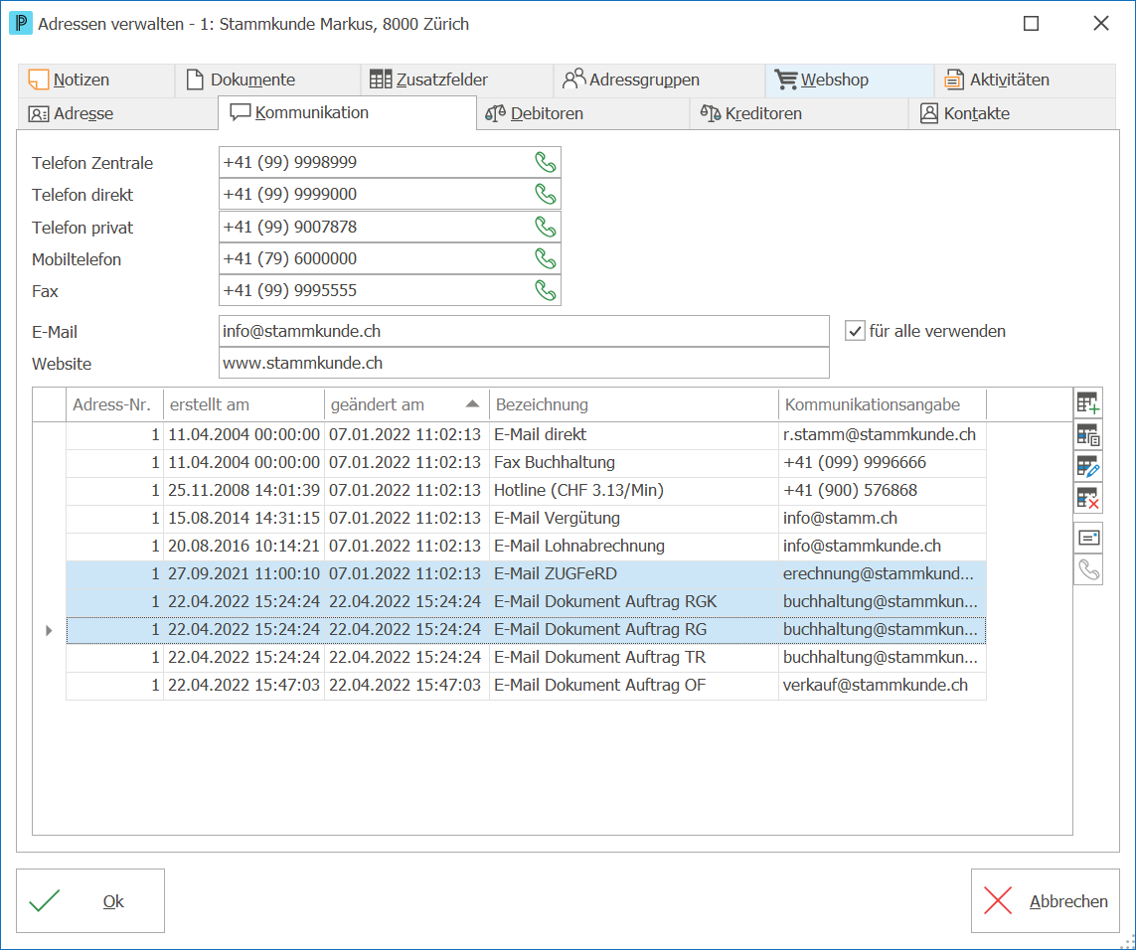Open the Notizen tab
This screenshot has height=950, width=1136.
click(96, 79)
